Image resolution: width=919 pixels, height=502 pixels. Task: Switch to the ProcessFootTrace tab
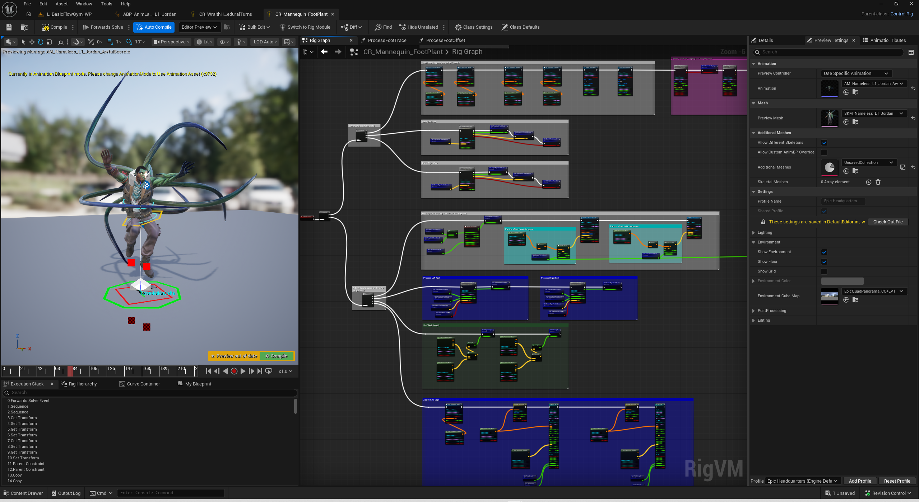(x=387, y=41)
